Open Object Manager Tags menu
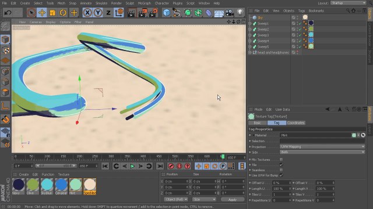The width and height of the screenshot is (373, 209). pos(301,11)
